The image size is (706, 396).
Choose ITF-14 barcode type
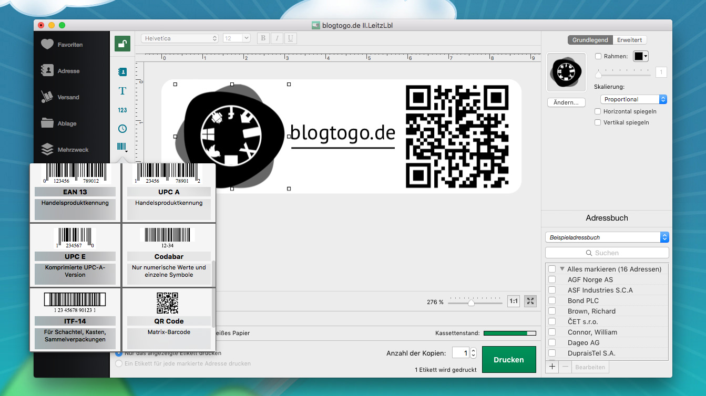75,319
